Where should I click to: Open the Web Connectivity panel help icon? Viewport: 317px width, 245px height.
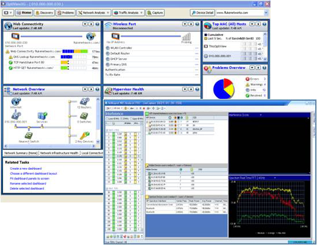click(97, 24)
